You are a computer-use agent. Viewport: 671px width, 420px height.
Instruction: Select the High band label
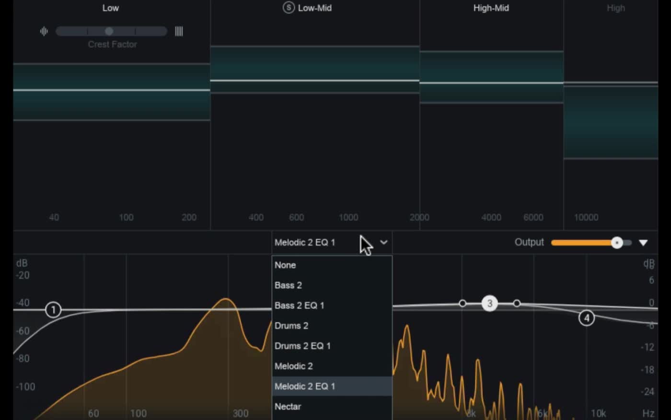tap(616, 8)
